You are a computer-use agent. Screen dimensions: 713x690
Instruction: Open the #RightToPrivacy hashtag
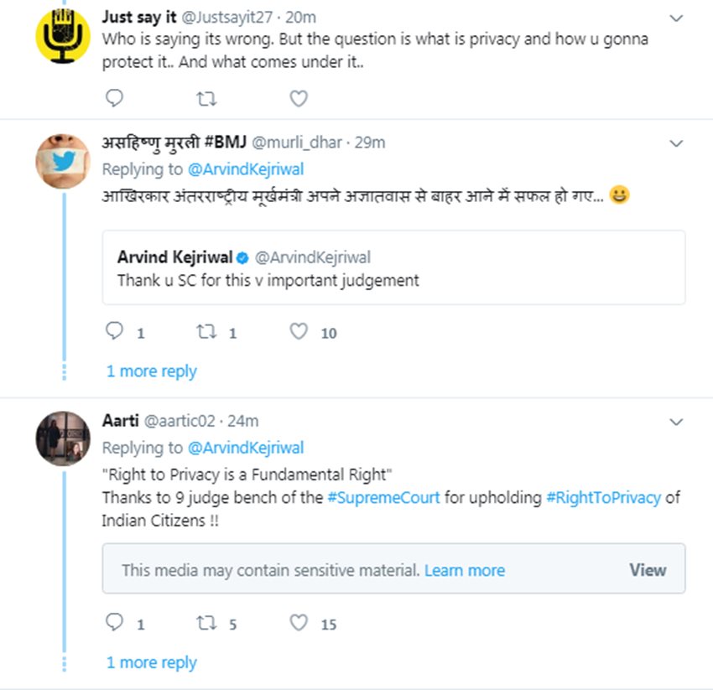pyautogui.click(x=603, y=497)
